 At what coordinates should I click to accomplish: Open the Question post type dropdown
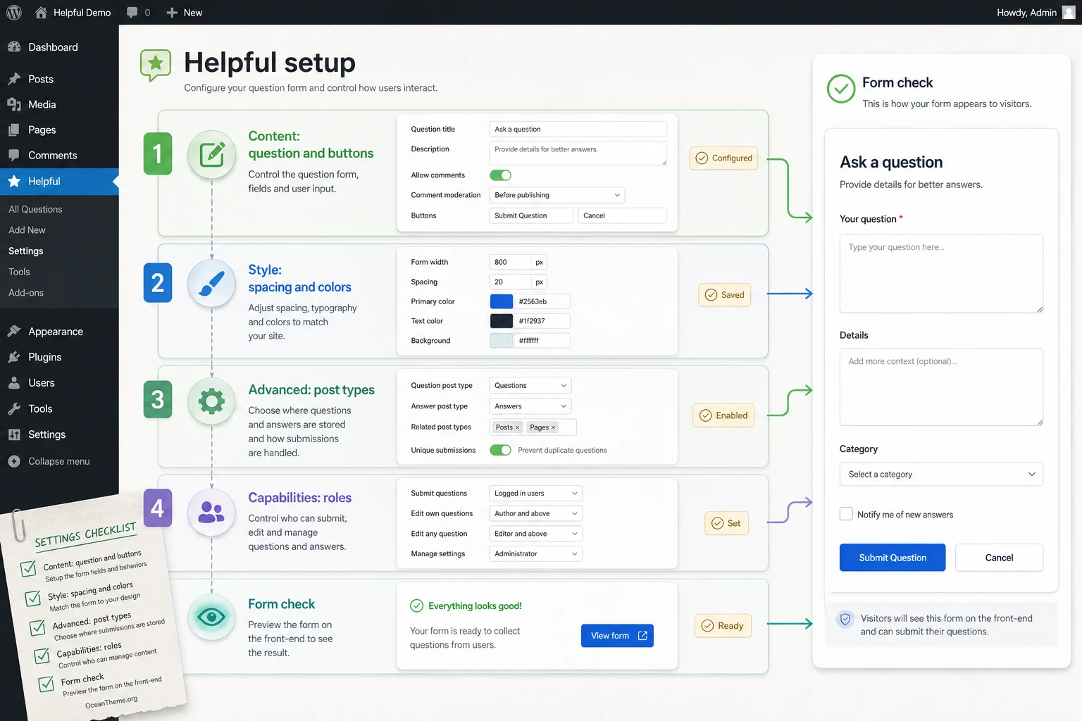(530, 385)
